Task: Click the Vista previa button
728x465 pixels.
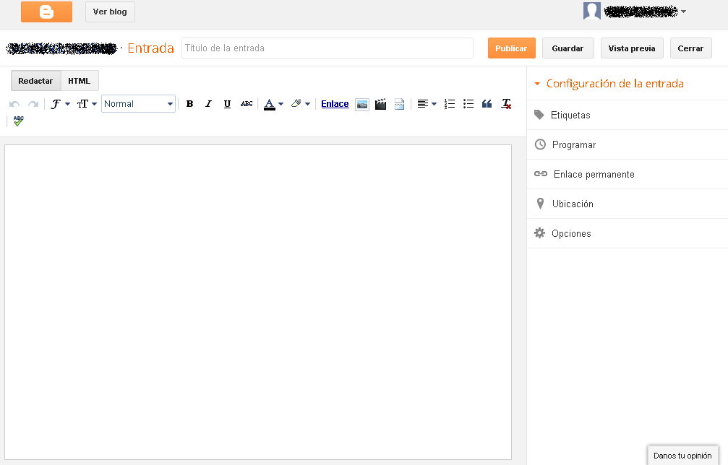Action: (631, 48)
